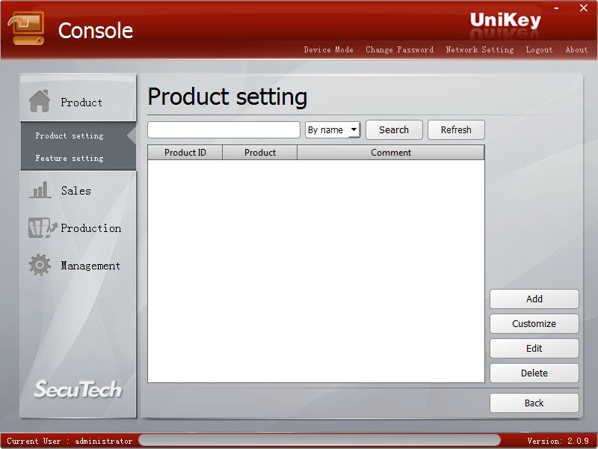Select Product setting in sidebar
Viewport: 598px width, 449px height.
70,136
